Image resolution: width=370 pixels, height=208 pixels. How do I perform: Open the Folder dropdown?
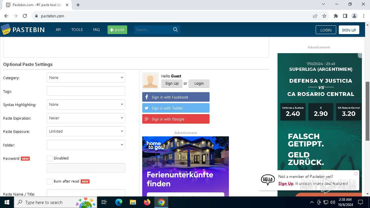pos(86,145)
